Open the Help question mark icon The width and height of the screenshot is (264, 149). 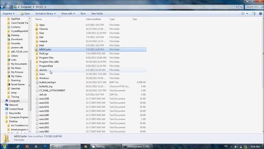tap(260, 14)
